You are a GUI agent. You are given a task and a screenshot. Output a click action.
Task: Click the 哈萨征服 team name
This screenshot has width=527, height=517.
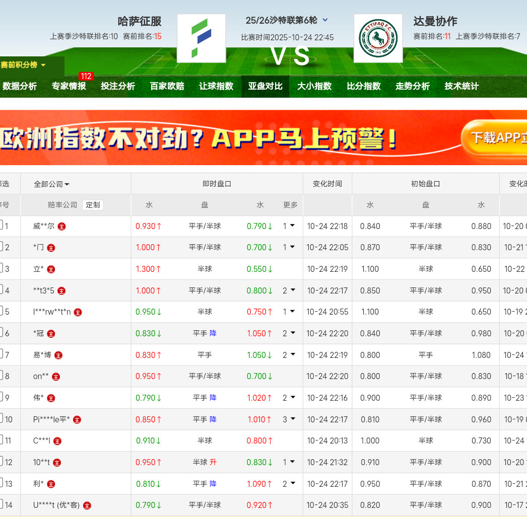tap(140, 21)
